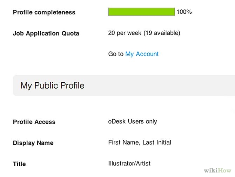Select the Profile completeness label
This screenshot has width=235, height=177.
coord(44,12)
